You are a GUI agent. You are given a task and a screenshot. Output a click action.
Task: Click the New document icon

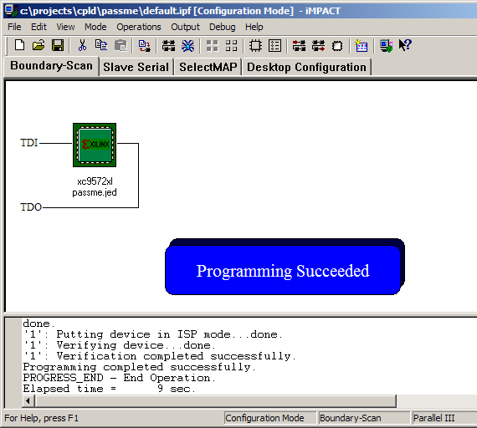click(x=20, y=46)
